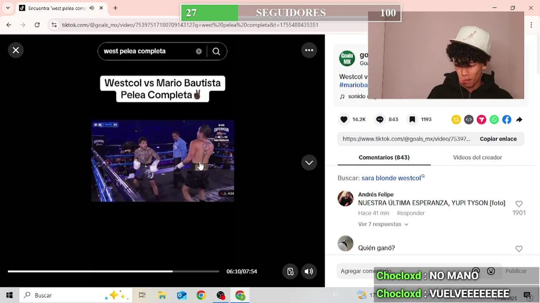Seek within the video progress bar
This screenshot has height=303, width=540.
pos(114,271)
